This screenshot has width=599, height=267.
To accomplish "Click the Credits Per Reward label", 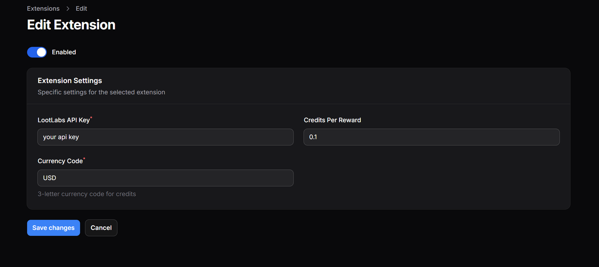I will pyautogui.click(x=333, y=120).
